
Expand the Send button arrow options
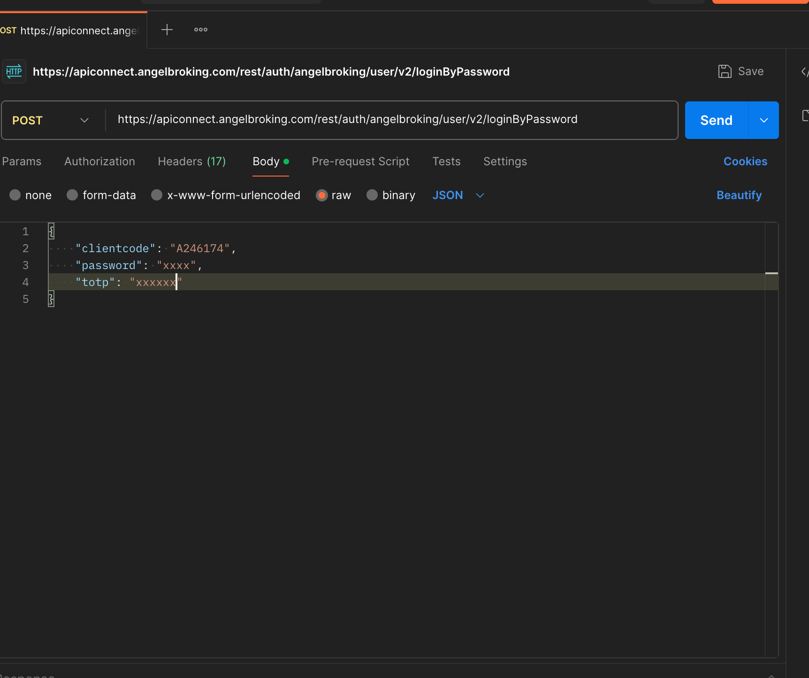(764, 120)
